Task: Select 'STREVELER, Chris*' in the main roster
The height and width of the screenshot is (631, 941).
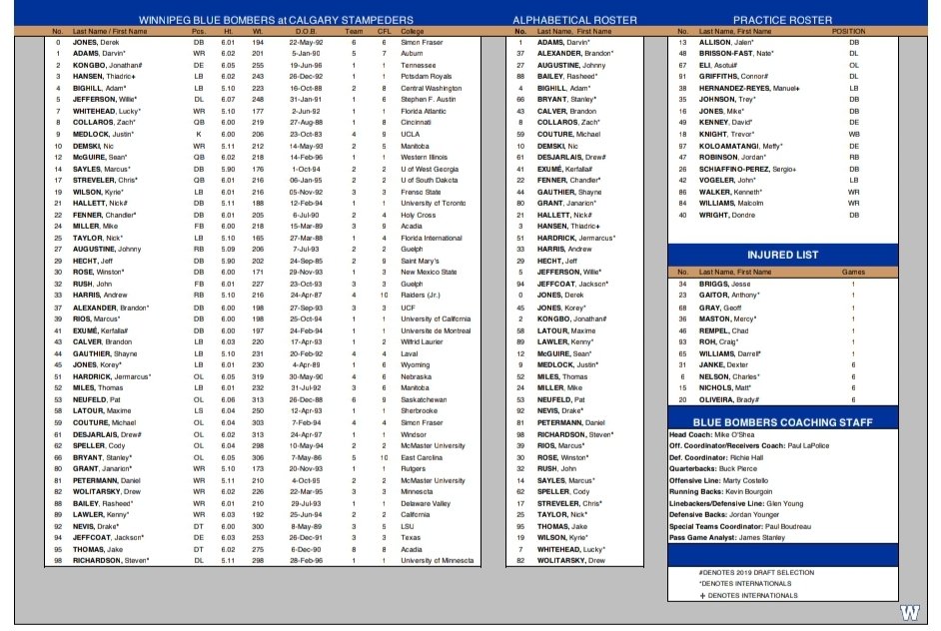Action: point(105,180)
